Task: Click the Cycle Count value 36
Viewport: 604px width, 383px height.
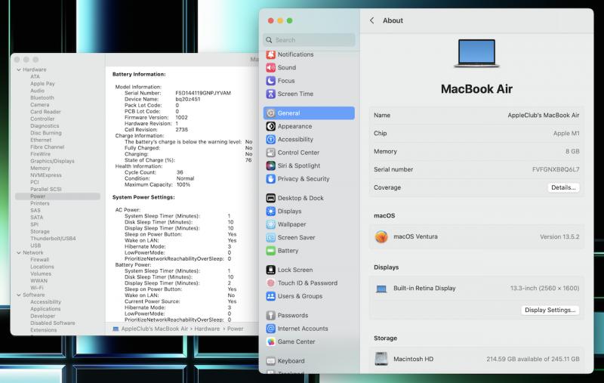Action: click(x=180, y=172)
